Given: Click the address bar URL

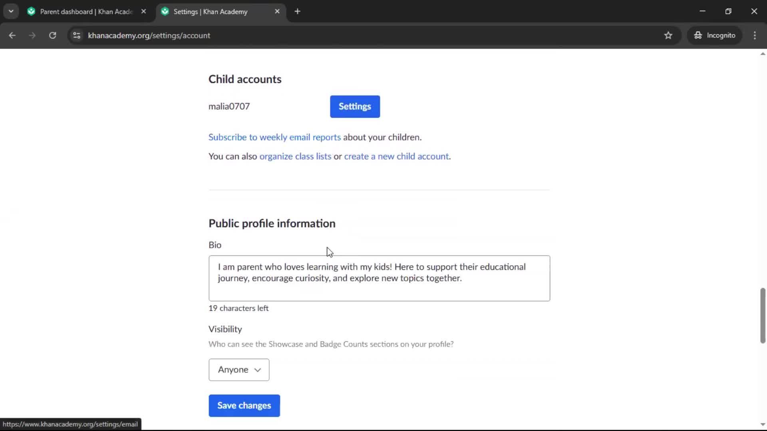Looking at the screenshot, I should (149, 36).
